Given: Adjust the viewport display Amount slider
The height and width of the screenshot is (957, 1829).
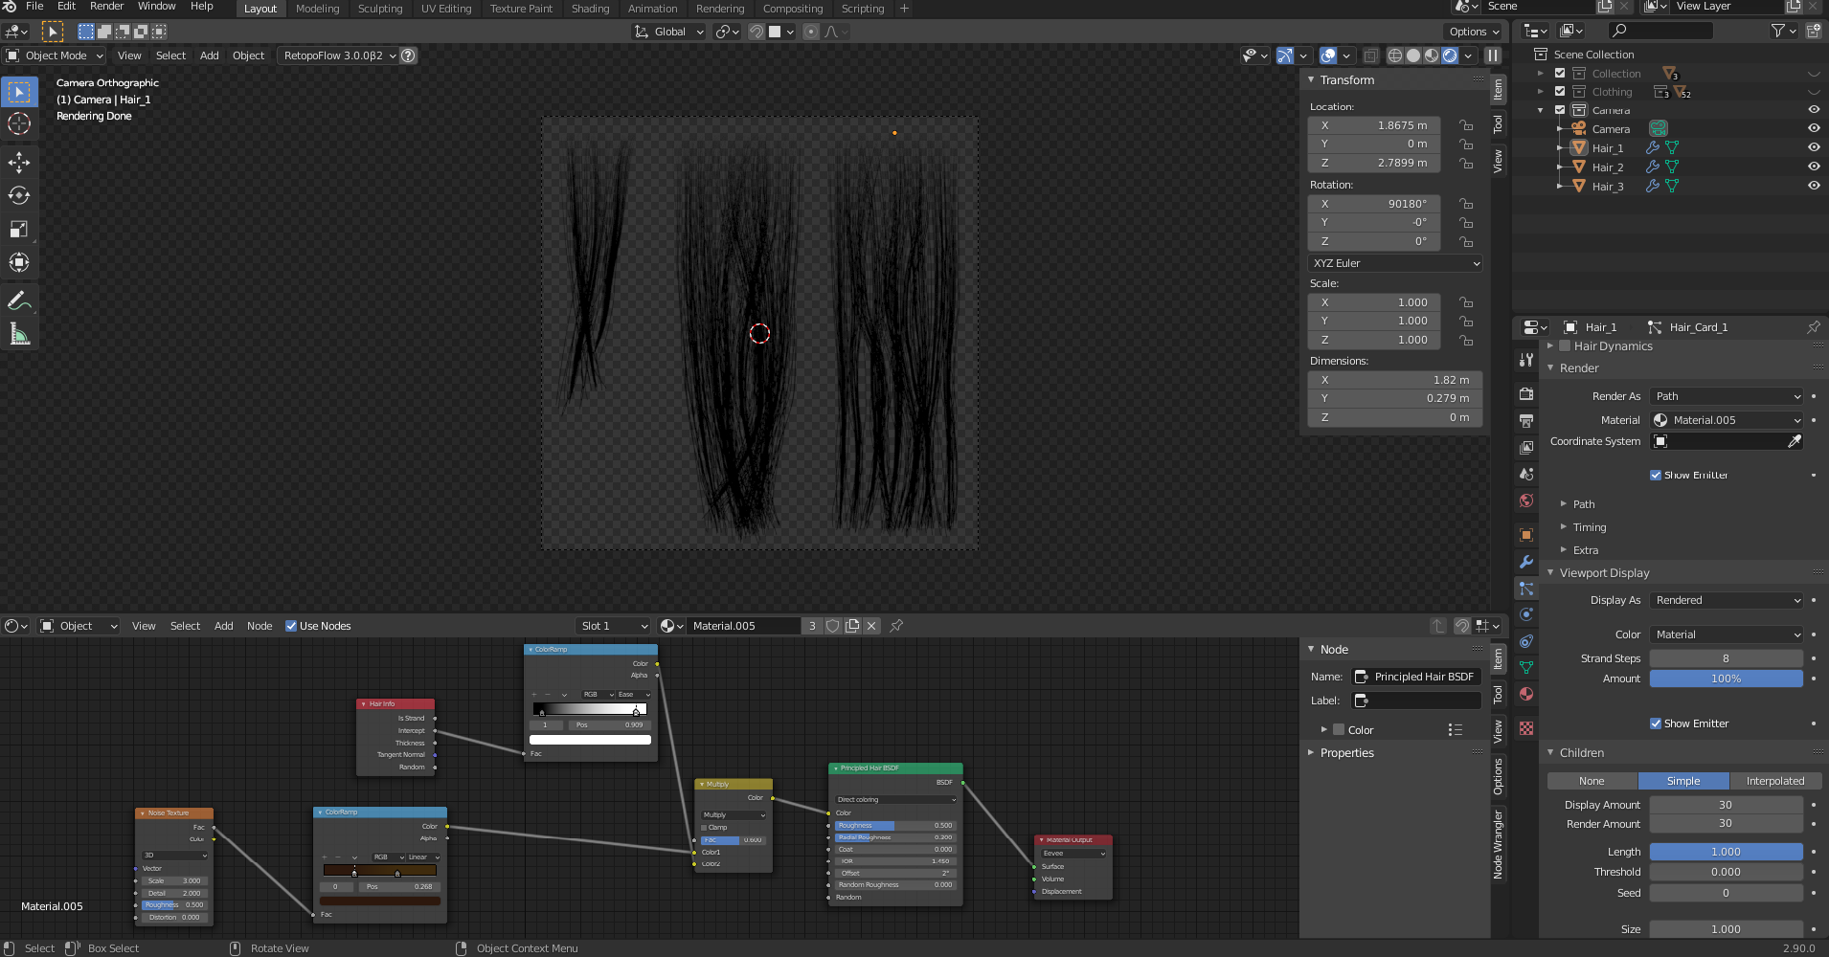Looking at the screenshot, I should [x=1726, y=679].
